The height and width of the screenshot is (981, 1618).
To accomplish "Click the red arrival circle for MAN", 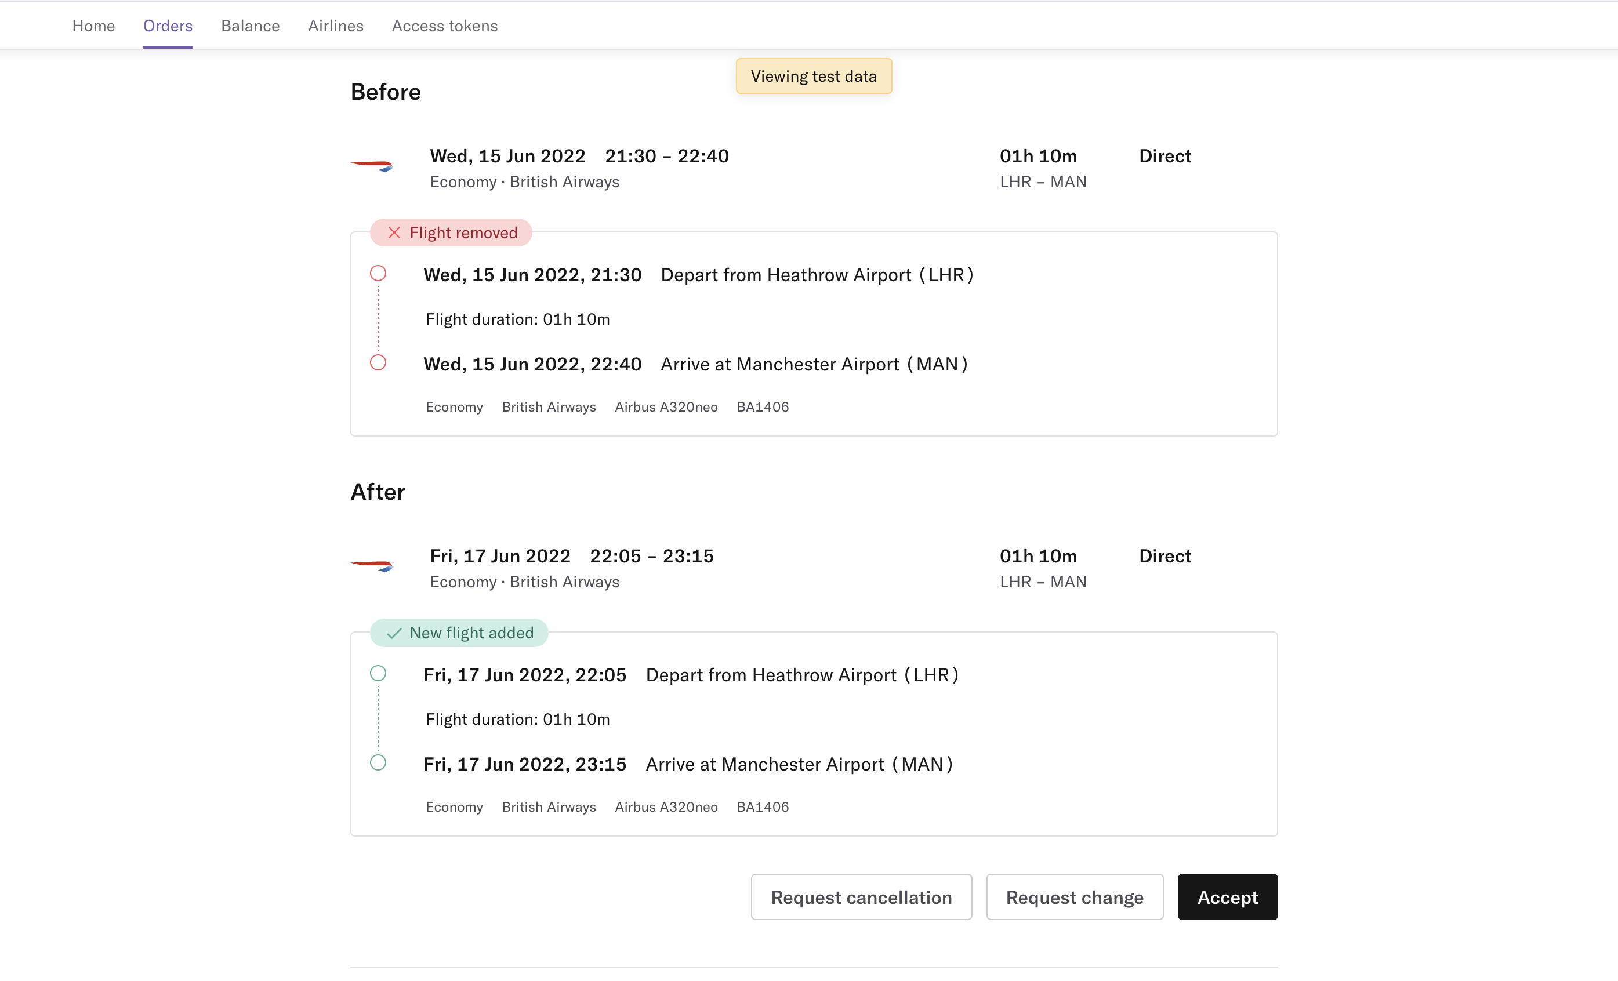I will tap(378, 362).
